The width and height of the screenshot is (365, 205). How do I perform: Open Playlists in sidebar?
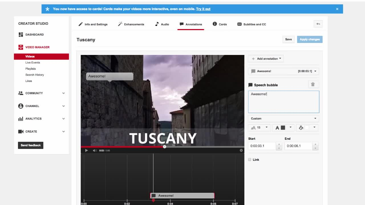31,69
